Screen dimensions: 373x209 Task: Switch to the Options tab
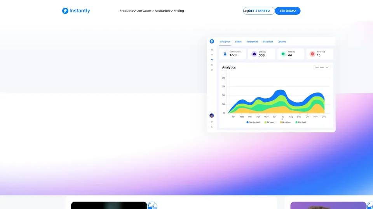click(x=282, y=41)
